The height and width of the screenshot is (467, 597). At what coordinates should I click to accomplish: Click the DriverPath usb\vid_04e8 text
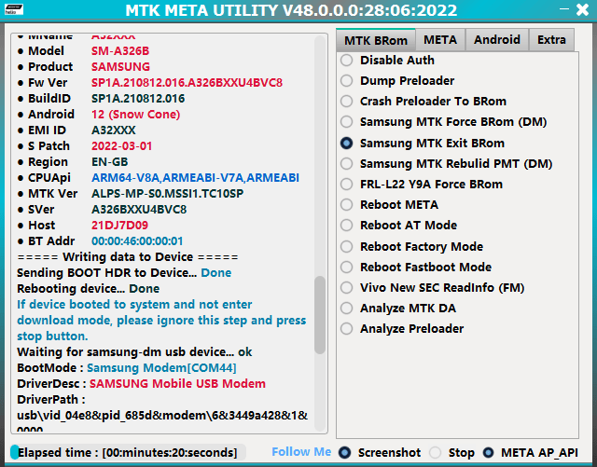(x=162, y=416)
